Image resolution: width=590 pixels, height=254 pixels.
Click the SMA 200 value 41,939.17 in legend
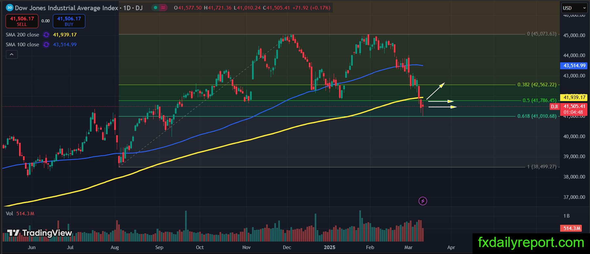coord(65,35)
